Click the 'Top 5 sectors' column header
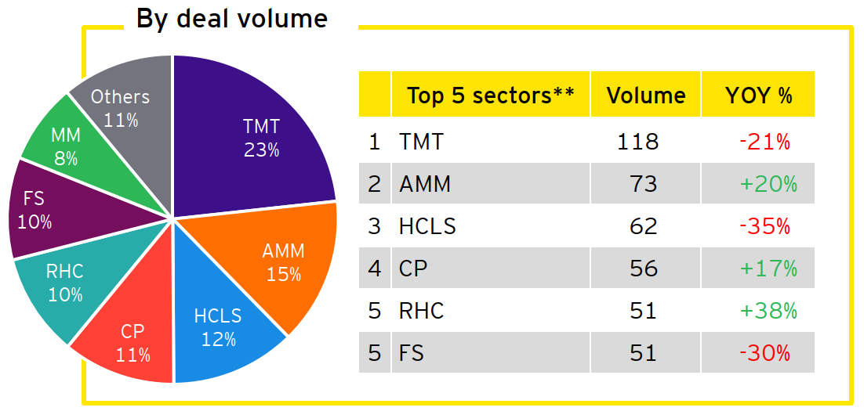 pos(490,96)
